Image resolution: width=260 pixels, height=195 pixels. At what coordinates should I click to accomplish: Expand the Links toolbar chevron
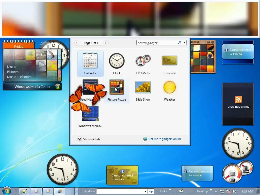(x=170, y=190)
